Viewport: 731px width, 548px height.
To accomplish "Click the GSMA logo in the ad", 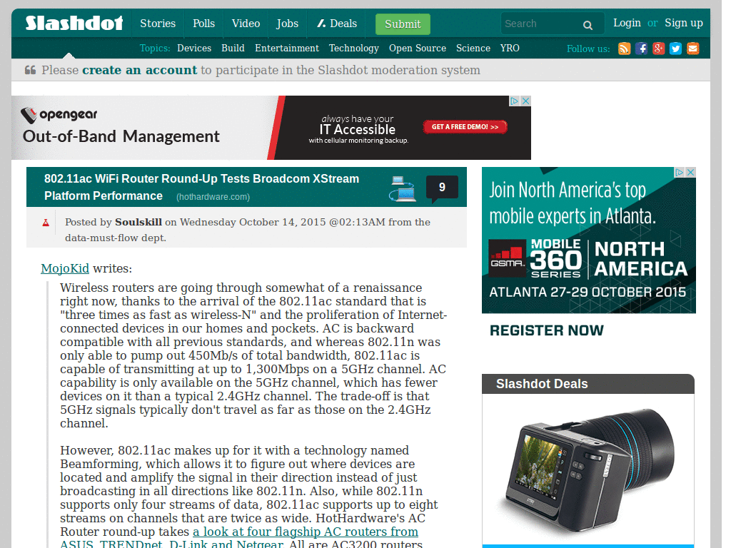I will pos(508,258).
